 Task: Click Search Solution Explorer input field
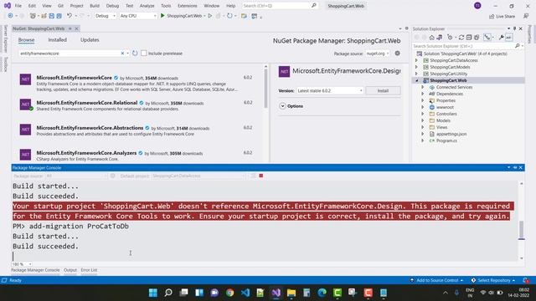[463, 46]
